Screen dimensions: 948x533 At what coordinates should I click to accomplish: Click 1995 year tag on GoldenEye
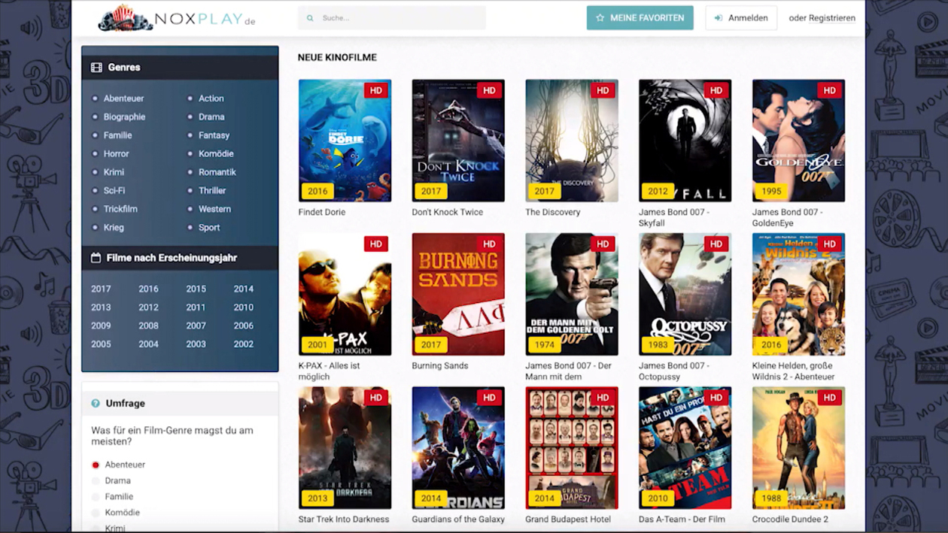pos(771,191)
